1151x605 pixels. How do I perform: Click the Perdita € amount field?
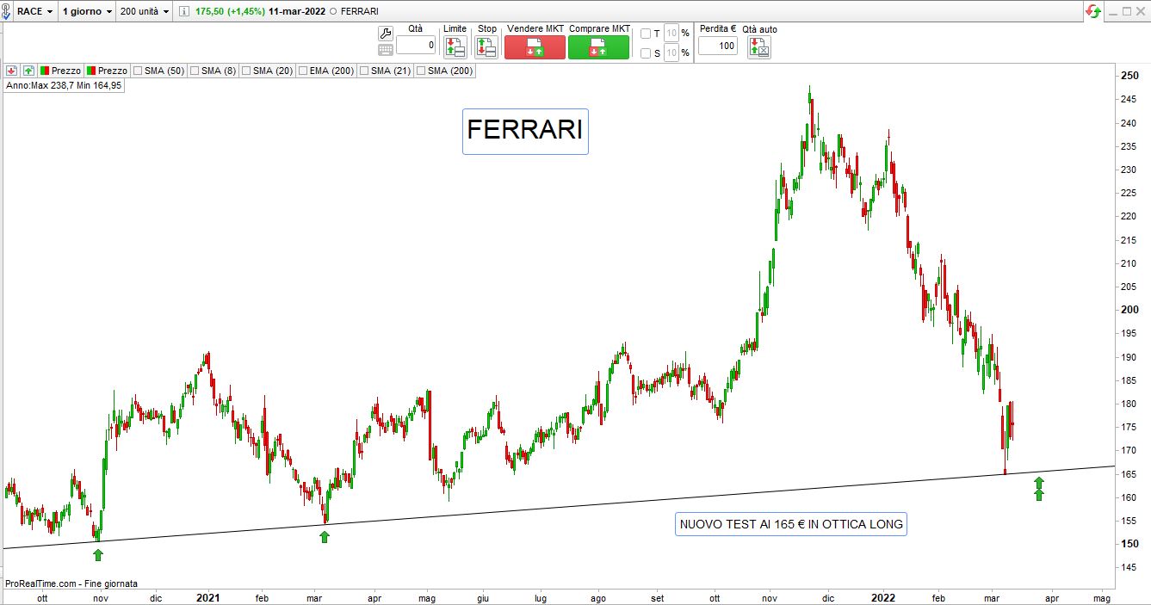click(x=717, y=46)
